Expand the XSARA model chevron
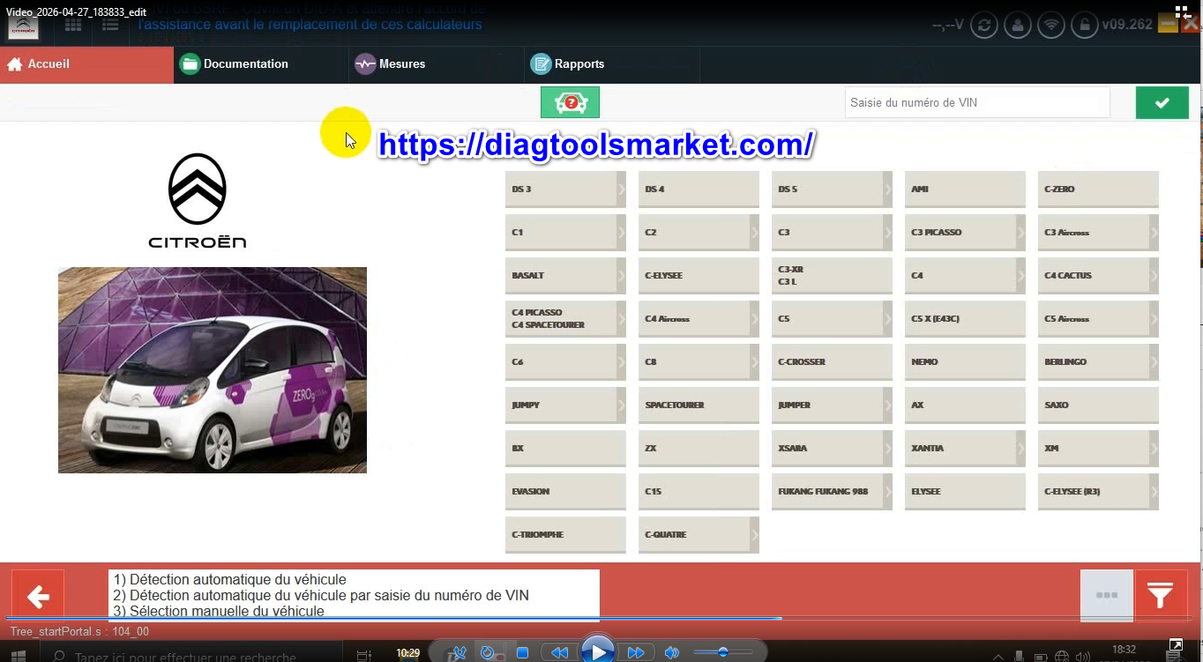This screenshot has height=662, width=1203. tap(887, 449)
